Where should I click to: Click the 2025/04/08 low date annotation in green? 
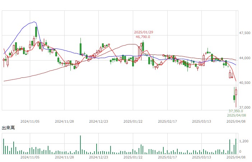tap(237, 115)
